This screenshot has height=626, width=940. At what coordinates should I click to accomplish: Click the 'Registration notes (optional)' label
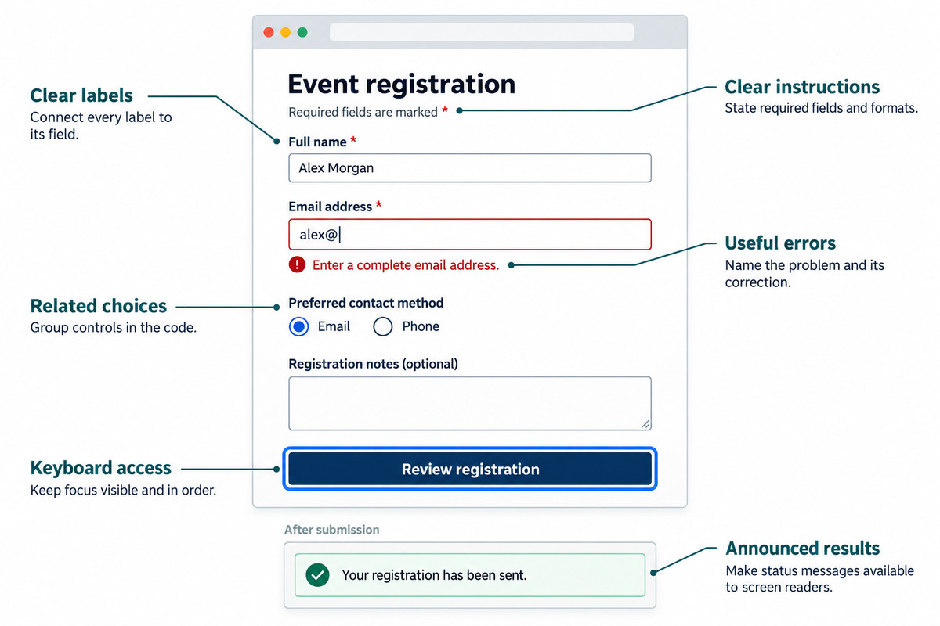(373, 364)
